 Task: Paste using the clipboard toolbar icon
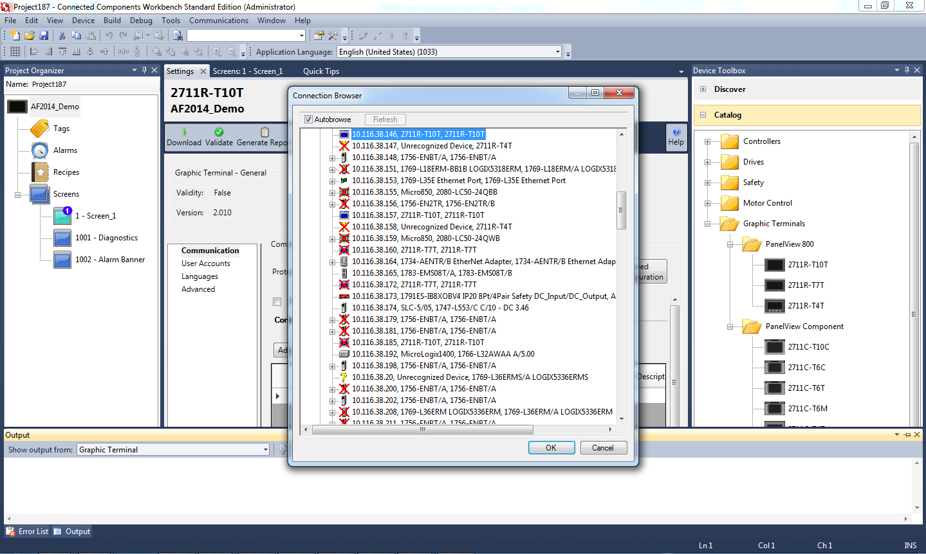pyautogui.click(x=91, y=35)
